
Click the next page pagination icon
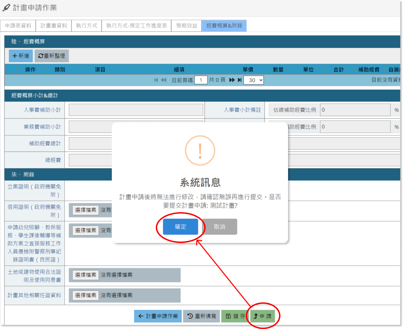point(232,80)
